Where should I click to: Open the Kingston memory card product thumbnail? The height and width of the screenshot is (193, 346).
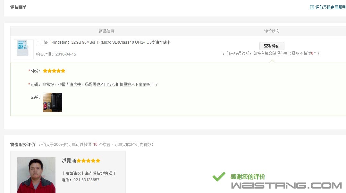(24, 49)
